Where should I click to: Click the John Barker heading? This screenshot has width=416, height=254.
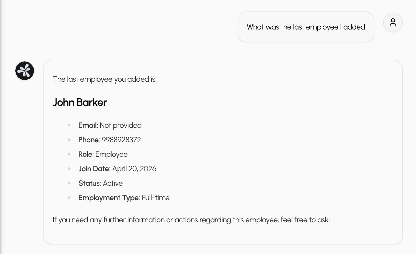tap(79, 102)
